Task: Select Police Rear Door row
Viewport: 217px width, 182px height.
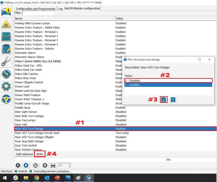Action: click(x=68, y=78)
